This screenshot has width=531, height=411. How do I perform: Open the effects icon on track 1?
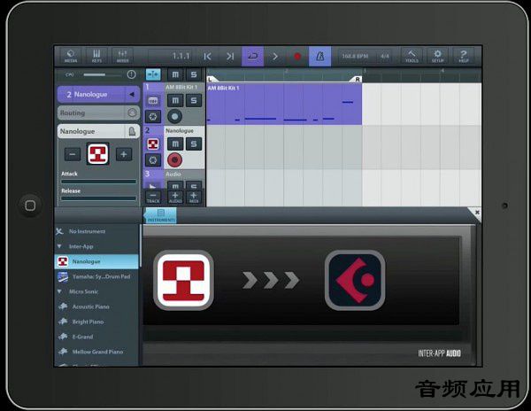coord(153,117)
